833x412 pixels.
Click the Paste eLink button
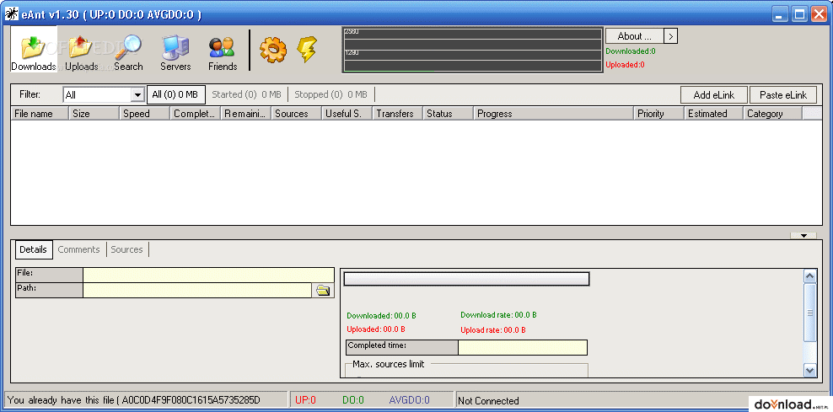click(783, 95)
